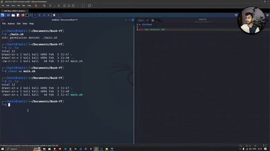270x151 pixels.
Task: Pause the virtual machine with orange button
Action: (x=36, y=5)
